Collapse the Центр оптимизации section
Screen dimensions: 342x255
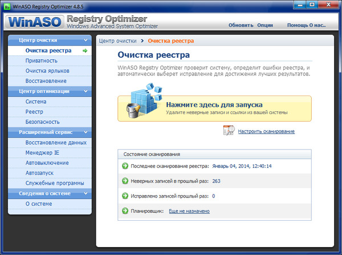tap(85, 91)
